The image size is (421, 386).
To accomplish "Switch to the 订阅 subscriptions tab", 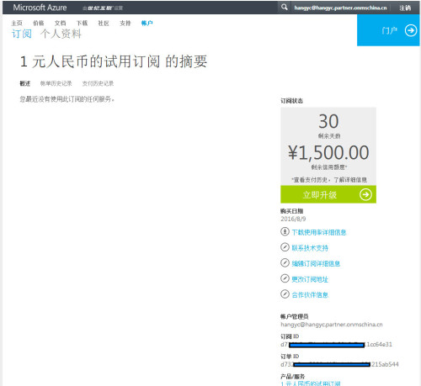I will [22, 34].
